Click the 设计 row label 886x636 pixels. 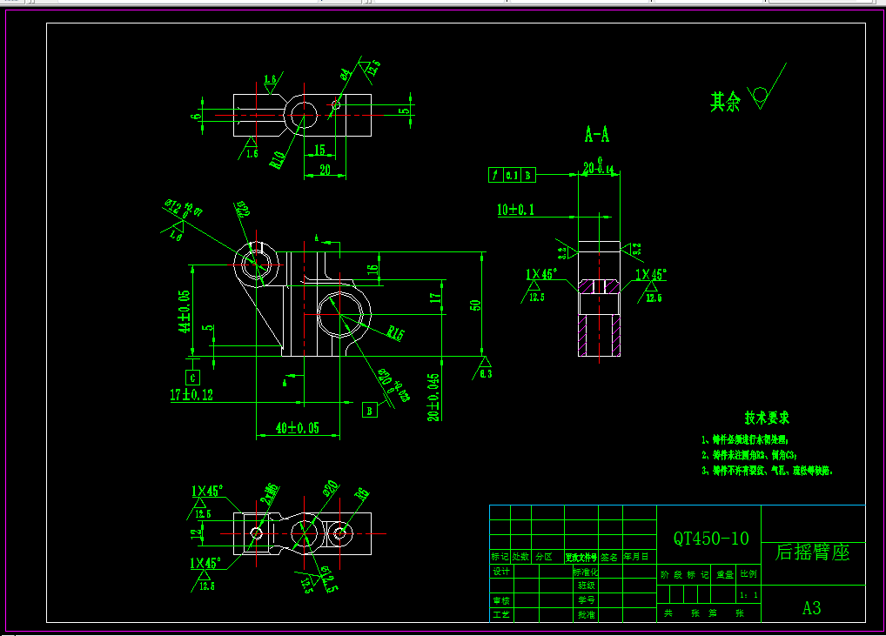click(x=501, y=572)
